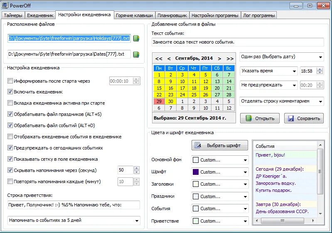Click the 'Сентябрь, 2014' calendar header
332x233 pixels.
click(194, 58)
